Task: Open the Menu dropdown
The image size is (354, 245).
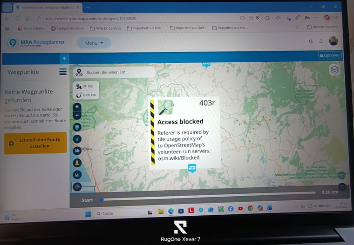Action: pyautogui.click(x=94, y=43)
